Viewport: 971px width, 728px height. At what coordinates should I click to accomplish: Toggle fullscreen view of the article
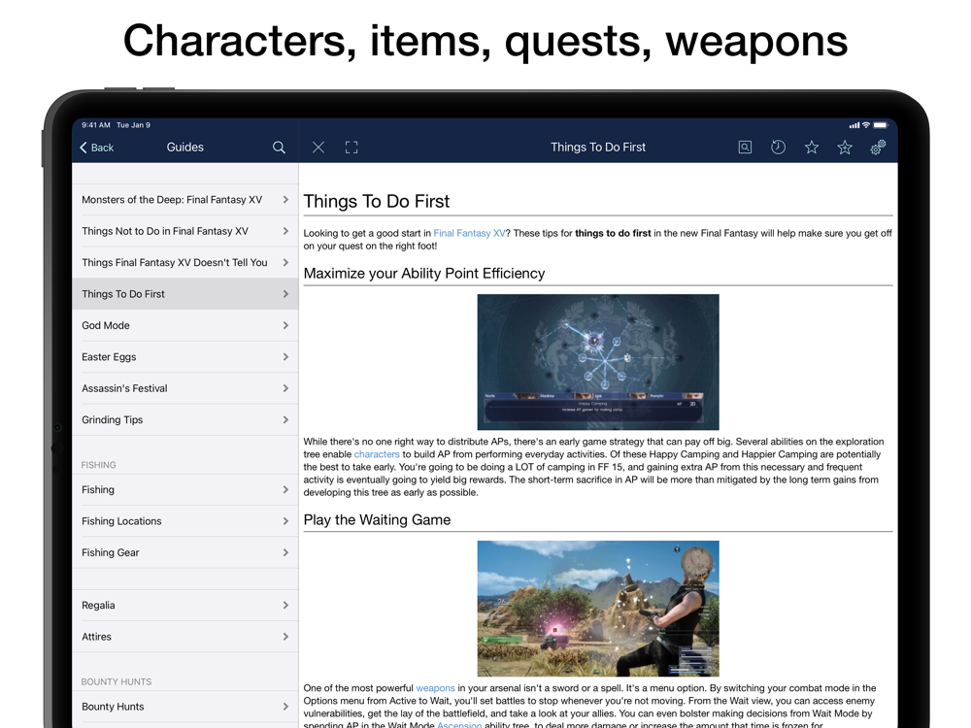[352, 148]
